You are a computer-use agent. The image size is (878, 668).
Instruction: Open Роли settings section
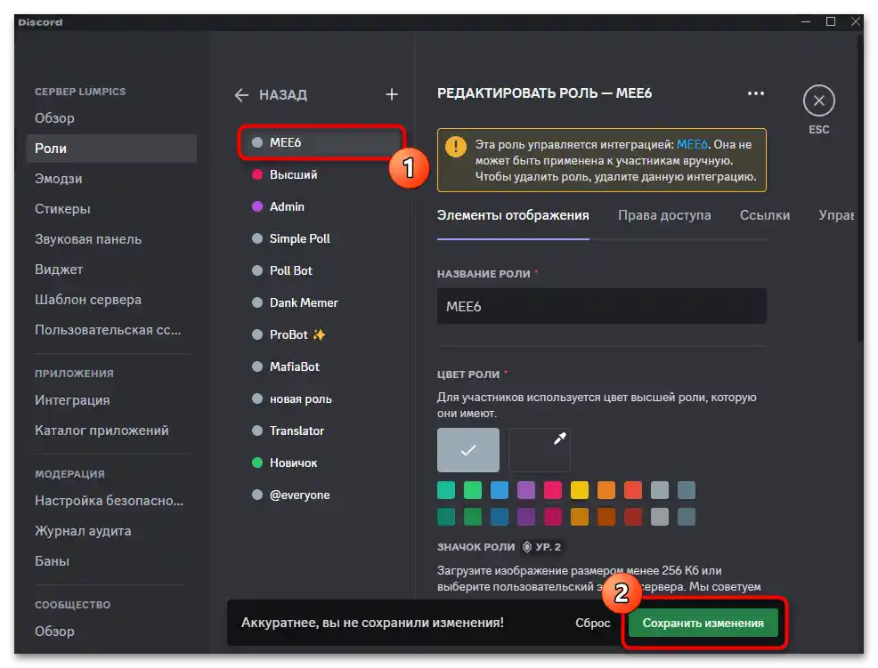point(111,149)
